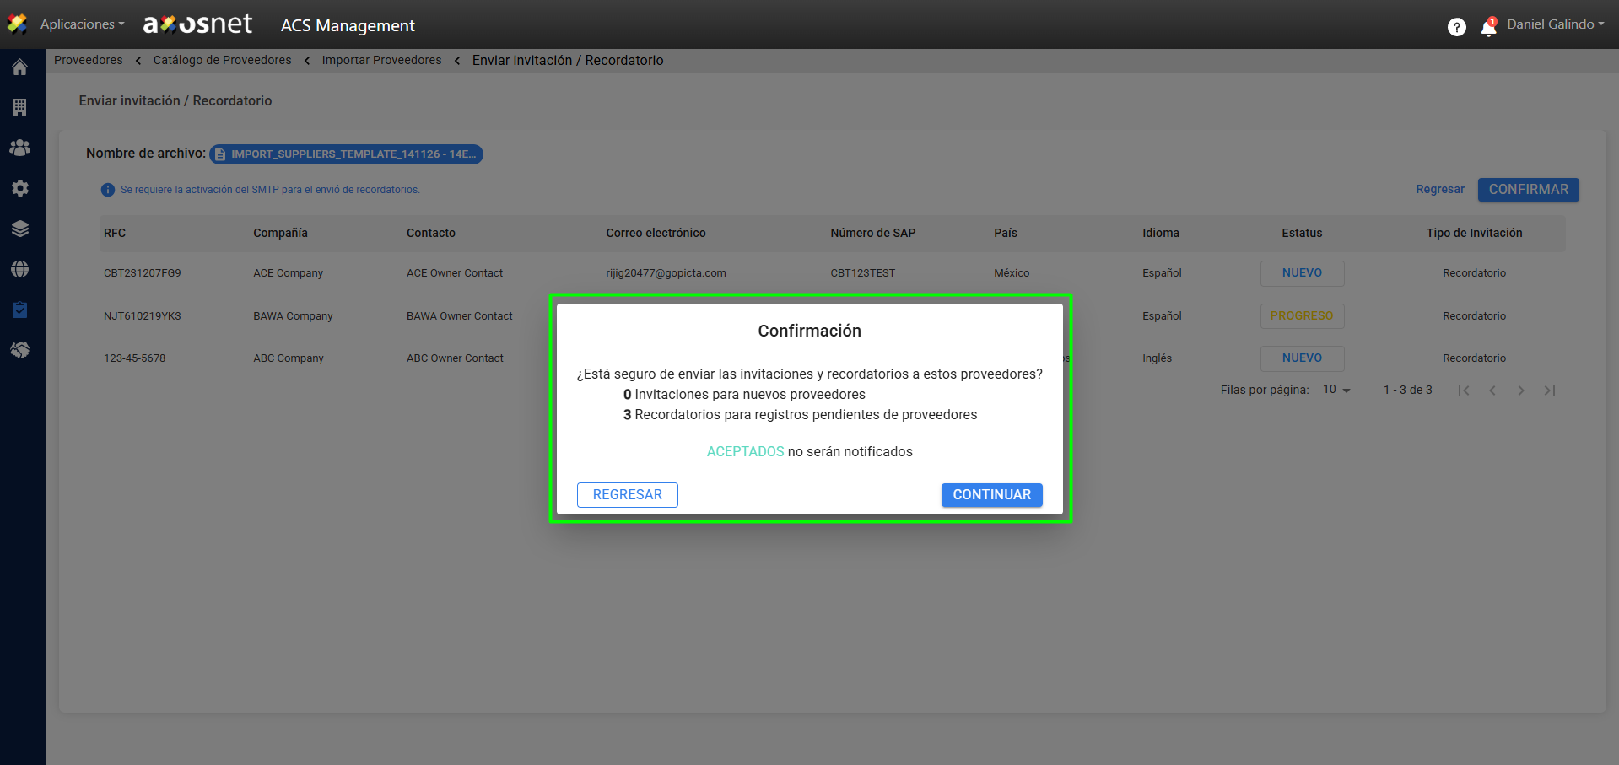Click the imported file name chip
This screenshot has height=765, width=1619.
click(346, 154)
